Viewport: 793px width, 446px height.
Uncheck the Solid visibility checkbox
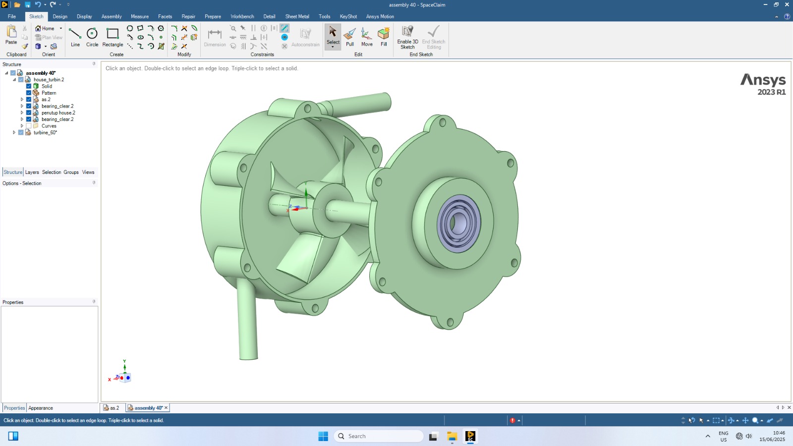coord(29,86)
